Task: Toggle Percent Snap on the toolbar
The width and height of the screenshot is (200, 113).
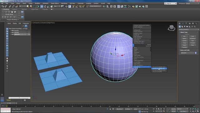Action: pyautogui.click(x=80, y=6)
